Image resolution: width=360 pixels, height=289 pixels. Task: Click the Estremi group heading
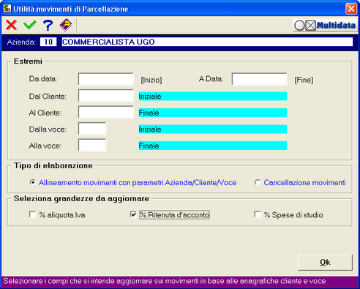(28, 61)
